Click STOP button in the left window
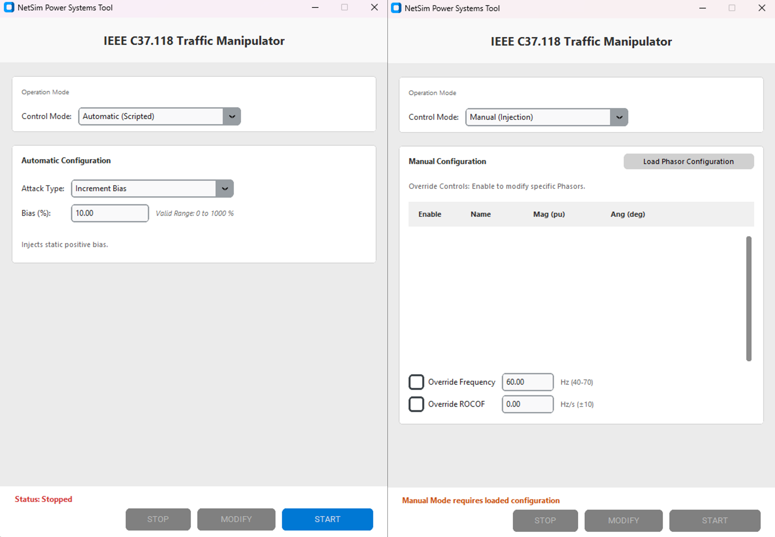The image size is (775, 537). pos(158,519)
